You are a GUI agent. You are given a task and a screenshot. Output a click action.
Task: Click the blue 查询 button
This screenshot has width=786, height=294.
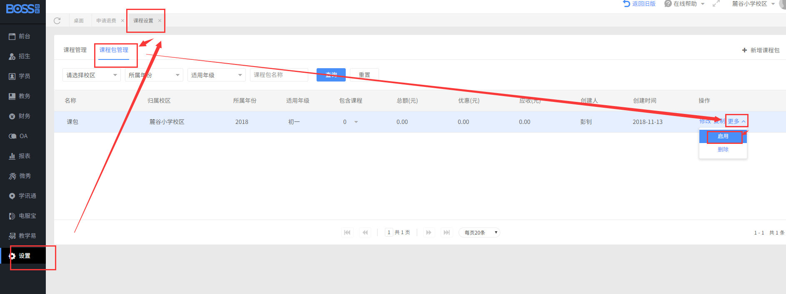click(x=331, y=75)
